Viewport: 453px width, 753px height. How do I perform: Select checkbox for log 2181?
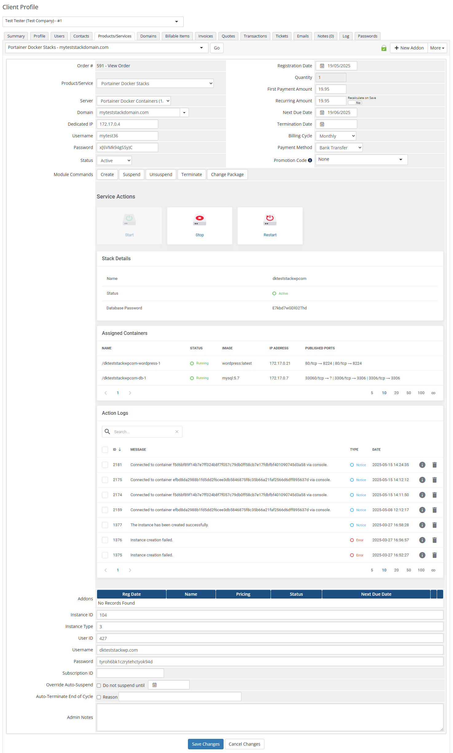pos(105,465)
